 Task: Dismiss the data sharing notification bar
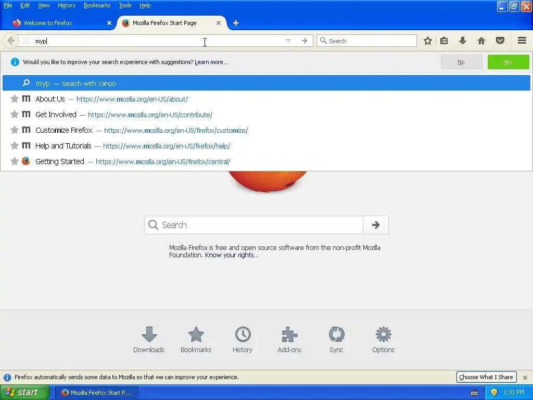pyautogui.click(x=525, y=377)
